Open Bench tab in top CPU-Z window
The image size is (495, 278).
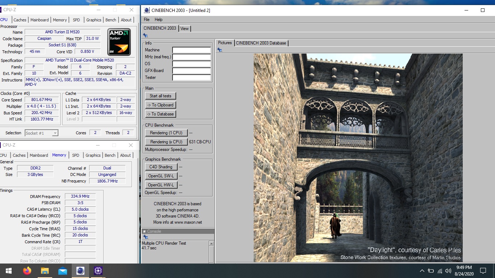(x=111, y=20)
